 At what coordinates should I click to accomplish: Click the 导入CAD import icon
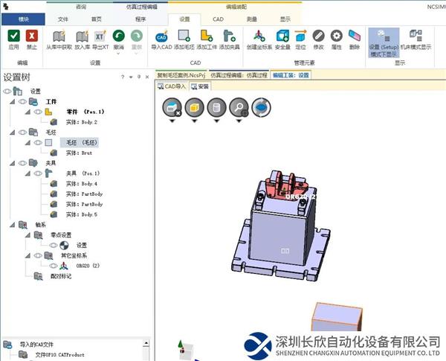tap(161, 36)
